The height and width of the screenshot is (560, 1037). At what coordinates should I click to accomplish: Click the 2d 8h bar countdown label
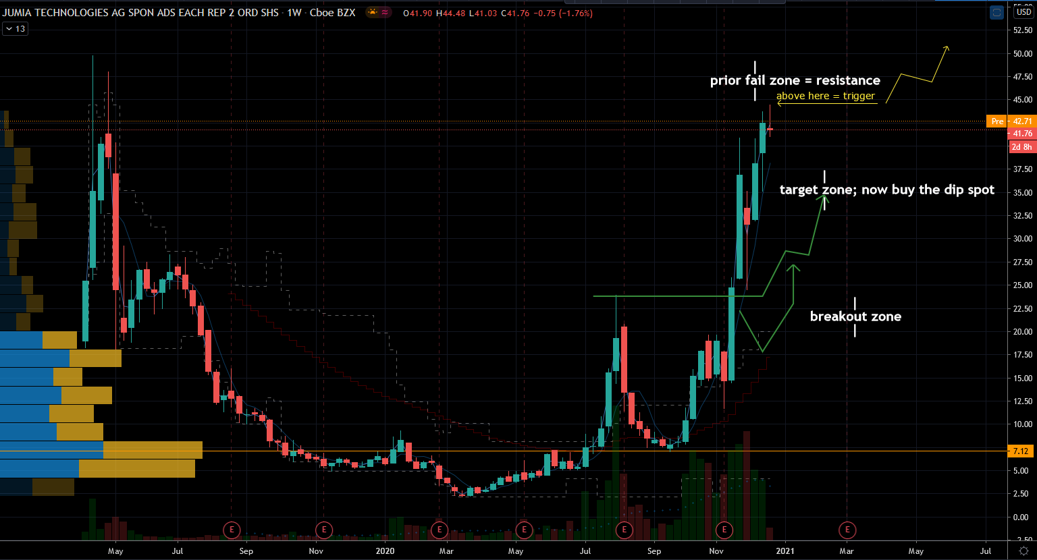1022,146
